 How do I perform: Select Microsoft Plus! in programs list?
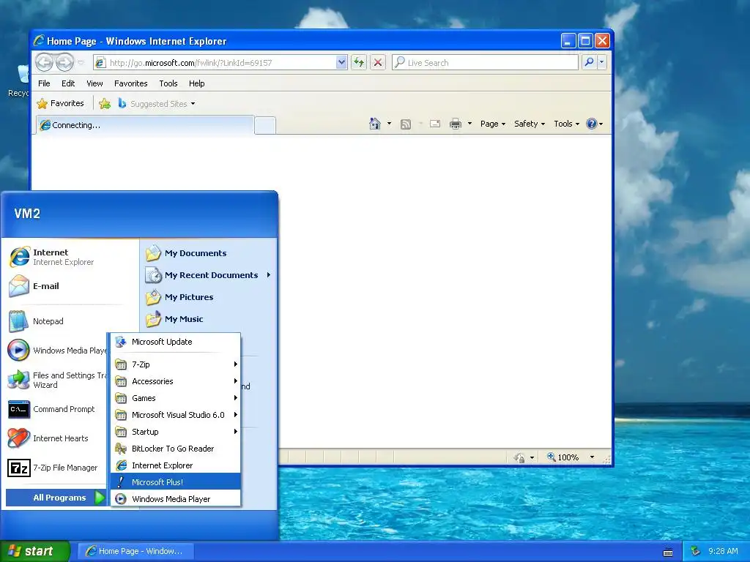tap(176, 482)
